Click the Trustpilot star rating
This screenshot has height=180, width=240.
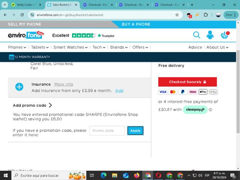click(x=84, y=36)
